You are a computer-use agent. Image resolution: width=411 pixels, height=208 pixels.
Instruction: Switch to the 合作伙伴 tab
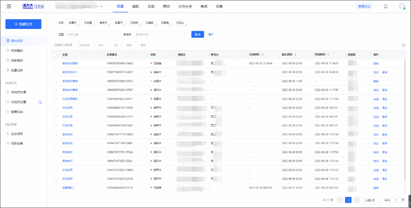point(185,6)
